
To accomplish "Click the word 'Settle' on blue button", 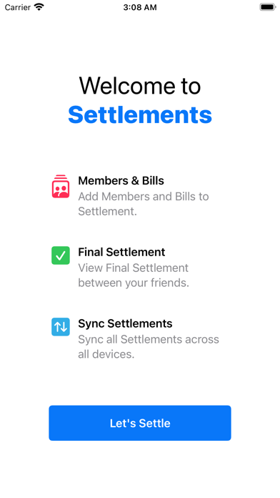I will click(155, 423).
